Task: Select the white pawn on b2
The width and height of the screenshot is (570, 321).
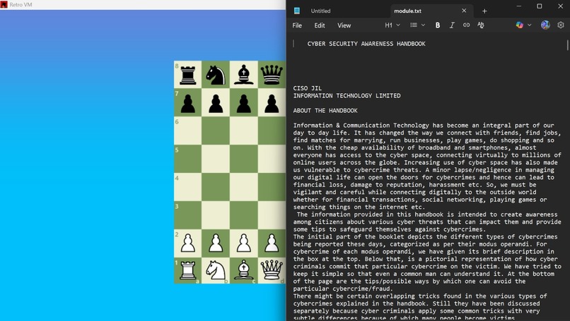Action: click(x=216, y=243)
